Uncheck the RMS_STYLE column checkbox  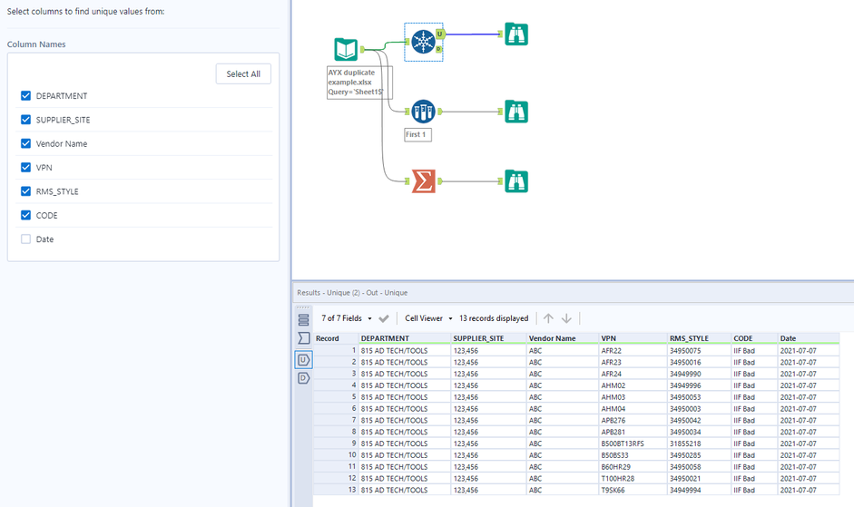pyautogui.click(x=25, y=191)
